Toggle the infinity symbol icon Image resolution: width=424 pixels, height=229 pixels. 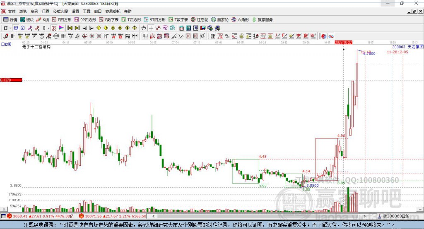click(x=331, y=36)
